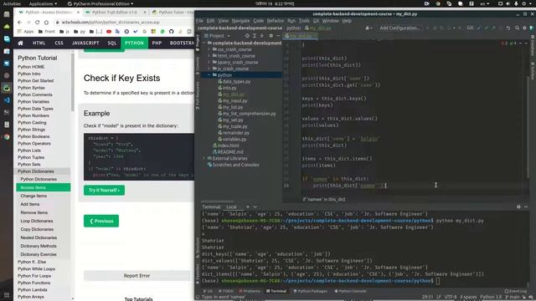Expand the html_crash_course folder
Viewport: 536px width, 301px height.
209,56
